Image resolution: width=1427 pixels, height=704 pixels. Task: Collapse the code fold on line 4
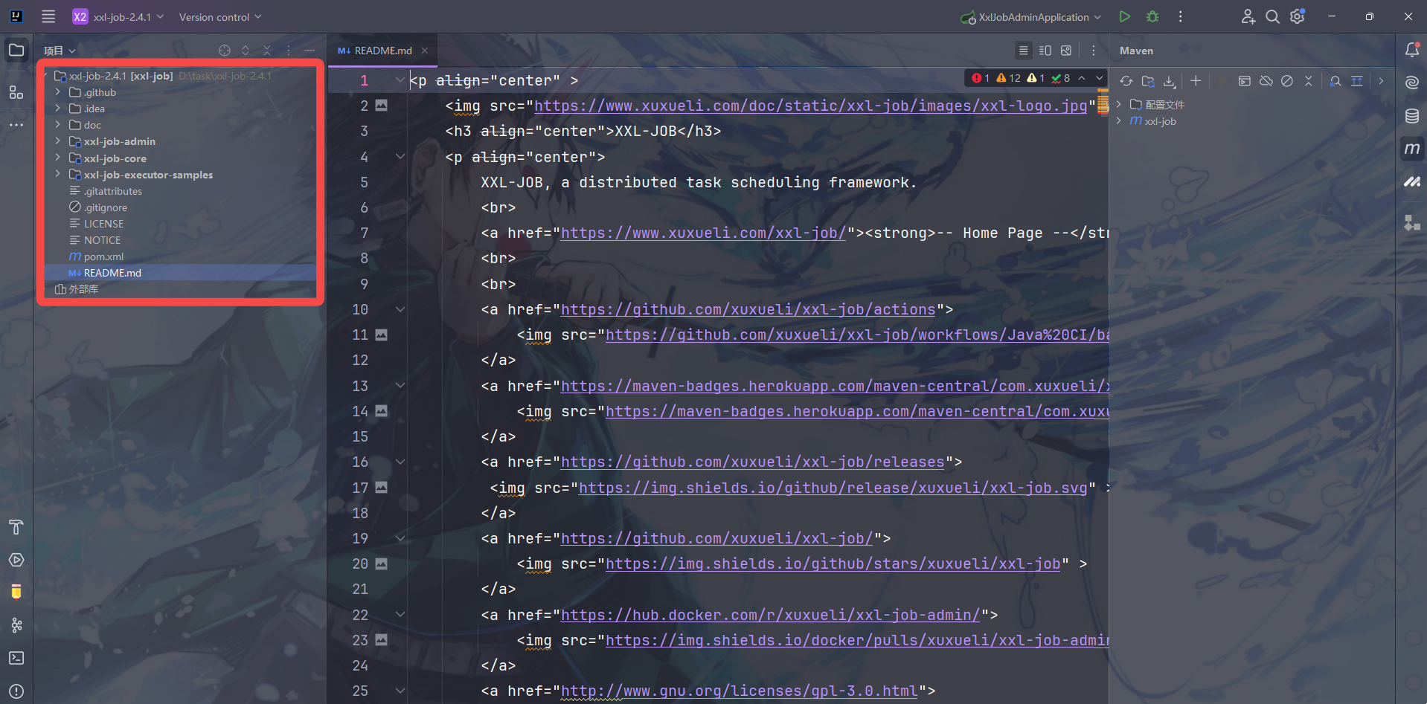pos(400,156)
